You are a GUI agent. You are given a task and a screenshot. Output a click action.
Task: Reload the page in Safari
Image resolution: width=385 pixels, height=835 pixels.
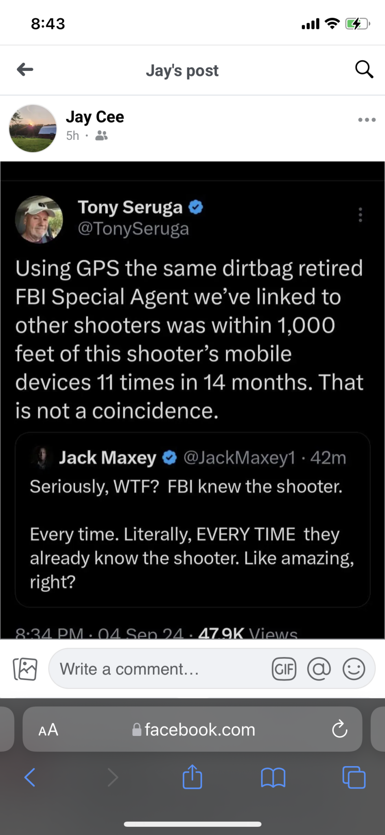point(339,729)
